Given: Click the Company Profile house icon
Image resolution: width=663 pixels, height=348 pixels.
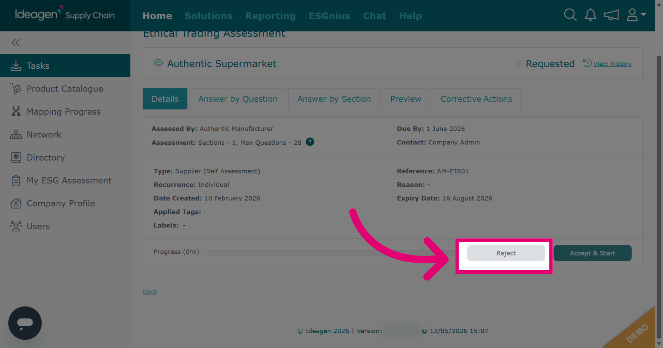Looking at the screenshot, I should [x=16, y=203].
